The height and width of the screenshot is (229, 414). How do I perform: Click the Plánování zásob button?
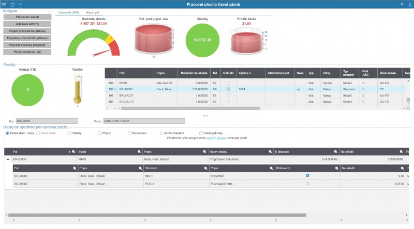[x=27, y=17]
